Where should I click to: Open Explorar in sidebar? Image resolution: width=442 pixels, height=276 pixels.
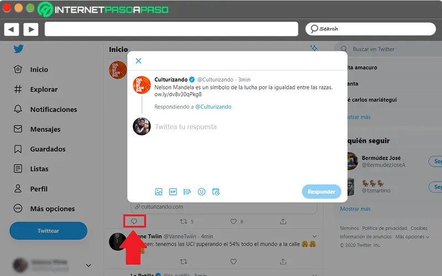click(x=35, y=89)
